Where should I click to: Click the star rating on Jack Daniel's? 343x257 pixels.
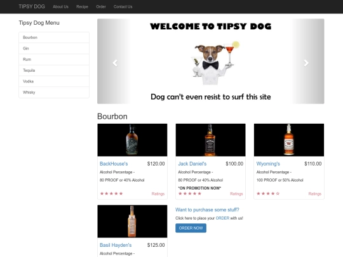click(x=190, y=194)
